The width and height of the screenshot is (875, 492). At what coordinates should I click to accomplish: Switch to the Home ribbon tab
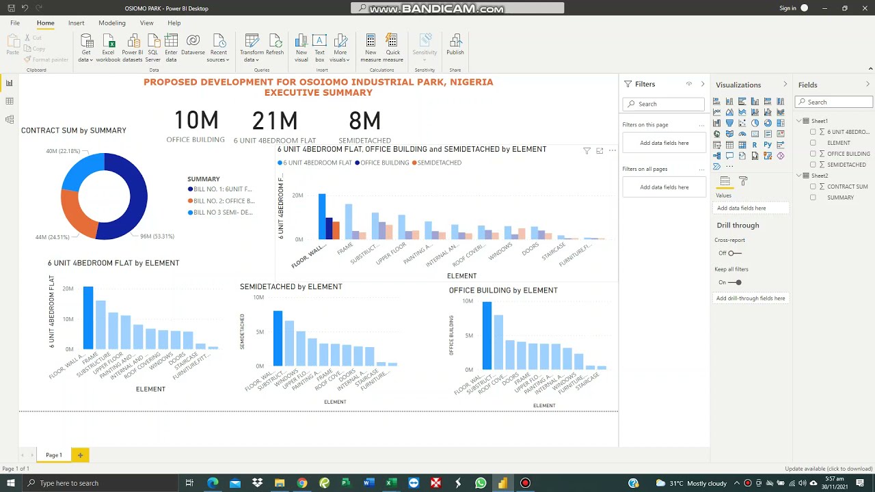coord(46,23)
